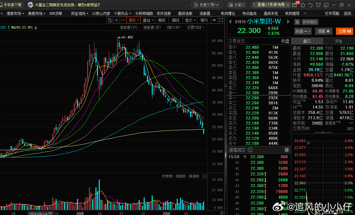Click the MA250 down arrow icon

click(36, 27)
